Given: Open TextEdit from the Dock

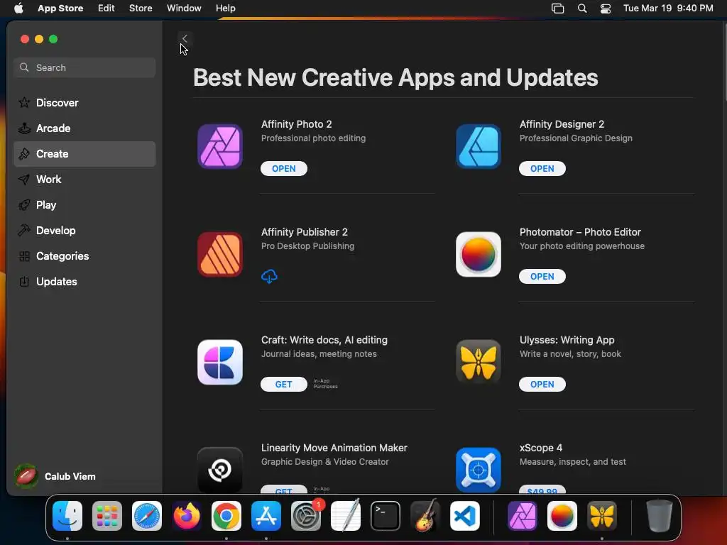Looking at the screenshot, I should pyautogui.click(x=346, y=516).
